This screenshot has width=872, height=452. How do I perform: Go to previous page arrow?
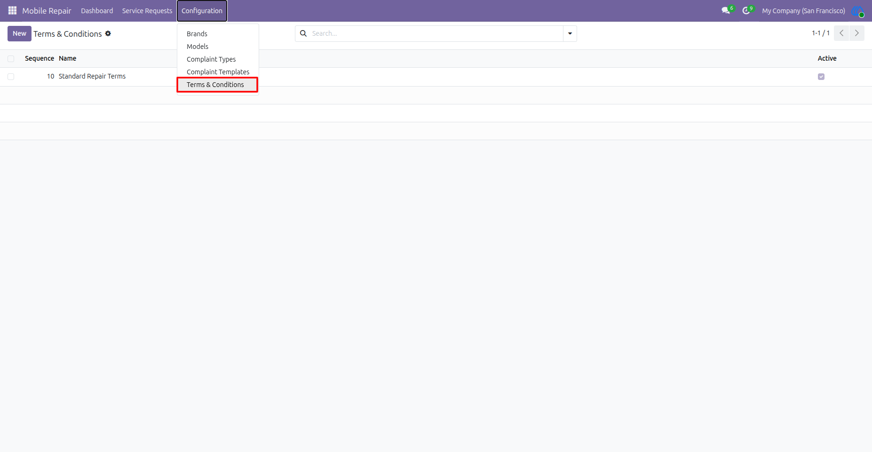841,33
